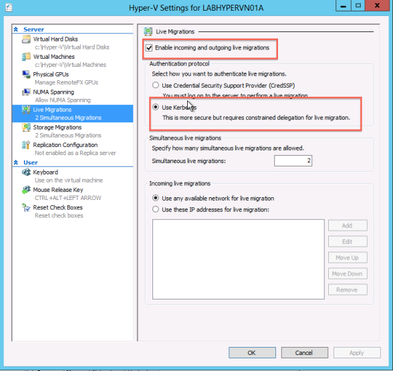Click 'Use on the virtual machine' text
The width and height of the screenshot is (393, 371).
[x=69, y=180]
